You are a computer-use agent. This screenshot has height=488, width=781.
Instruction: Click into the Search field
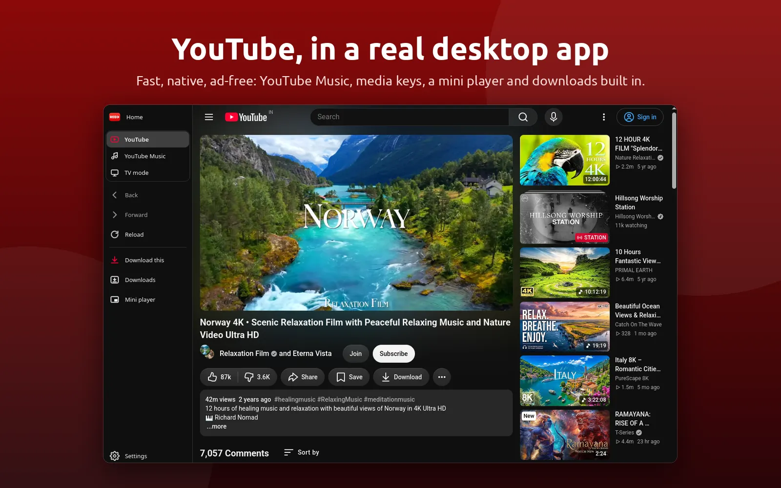tap(410, 117)
